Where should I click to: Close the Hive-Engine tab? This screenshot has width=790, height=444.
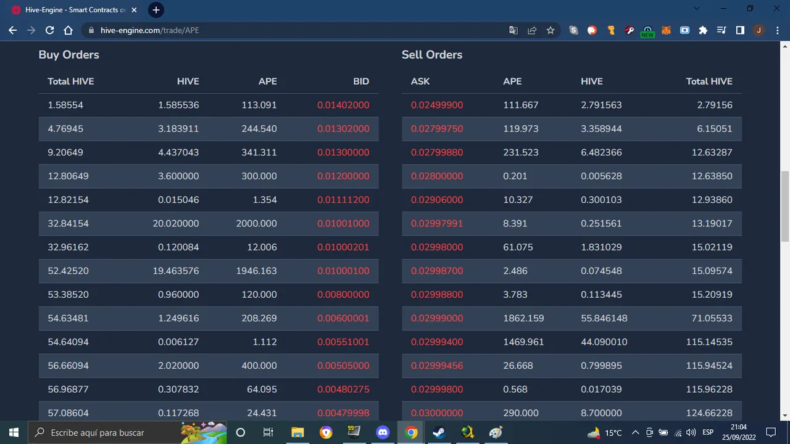click(x=135, y=10)
